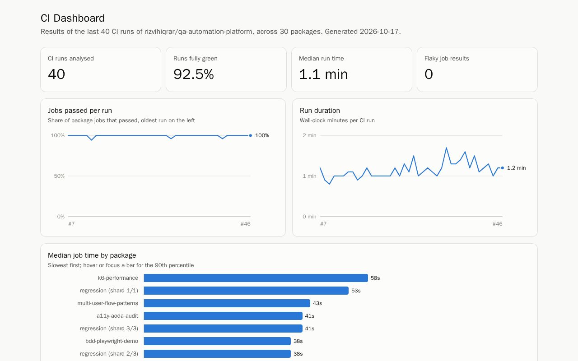The width and height of the screenshot is (578, 361).
Task: Click the 'Median job time by package' title
Action: coord(92,255)
